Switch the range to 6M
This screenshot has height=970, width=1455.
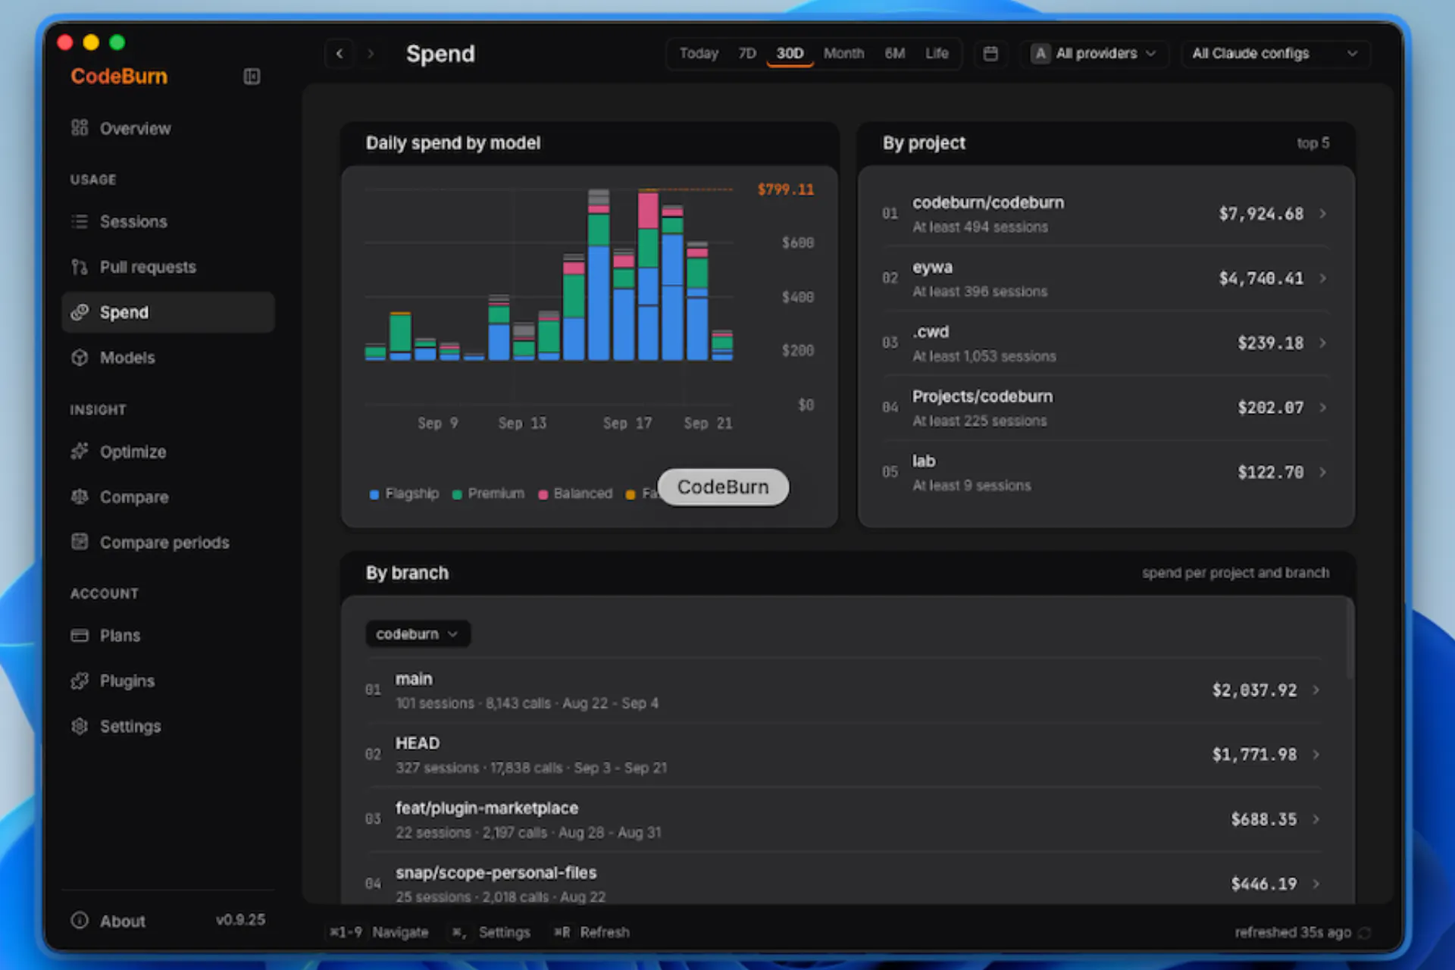895,54
